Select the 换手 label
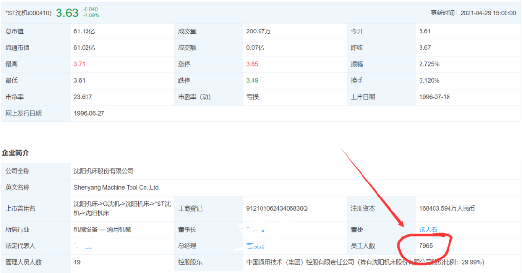 (x=357, y=81)
